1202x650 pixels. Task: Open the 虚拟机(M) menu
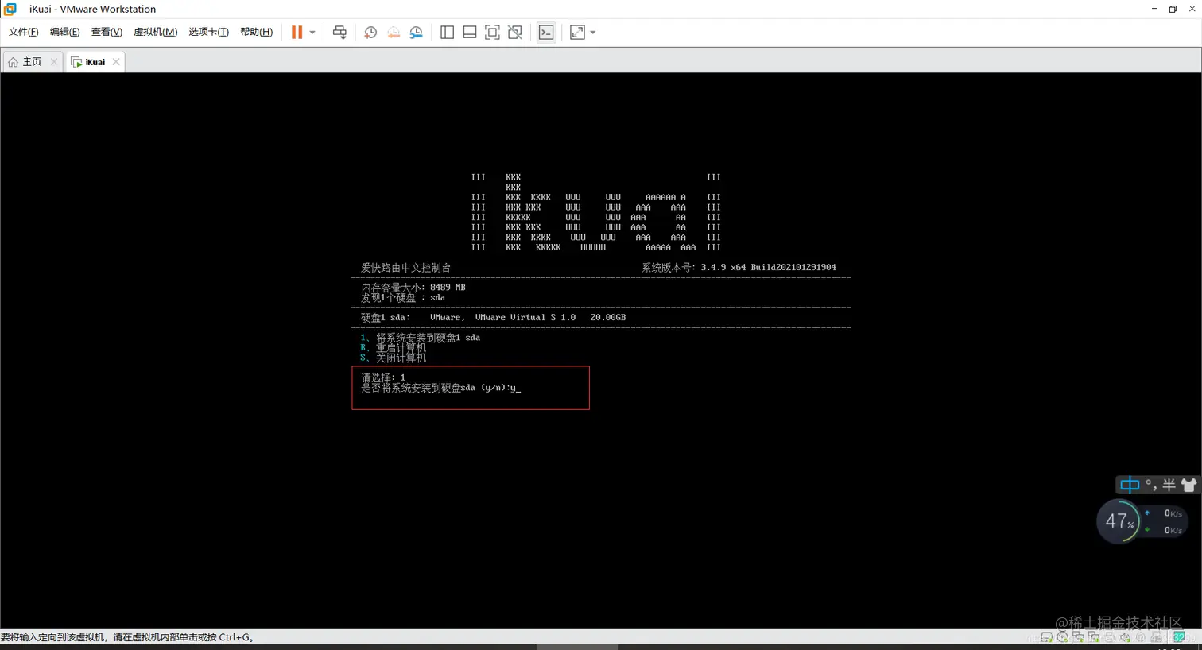click(155, 33)
